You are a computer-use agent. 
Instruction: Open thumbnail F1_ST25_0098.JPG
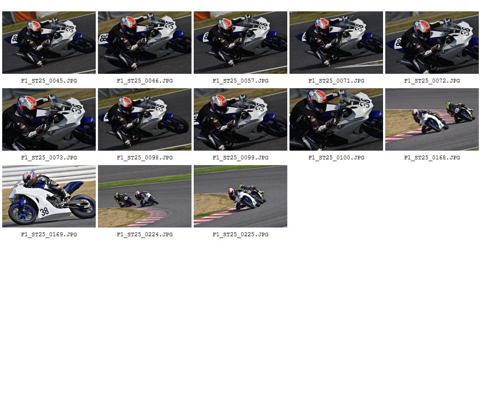click(x=144, y=120)
